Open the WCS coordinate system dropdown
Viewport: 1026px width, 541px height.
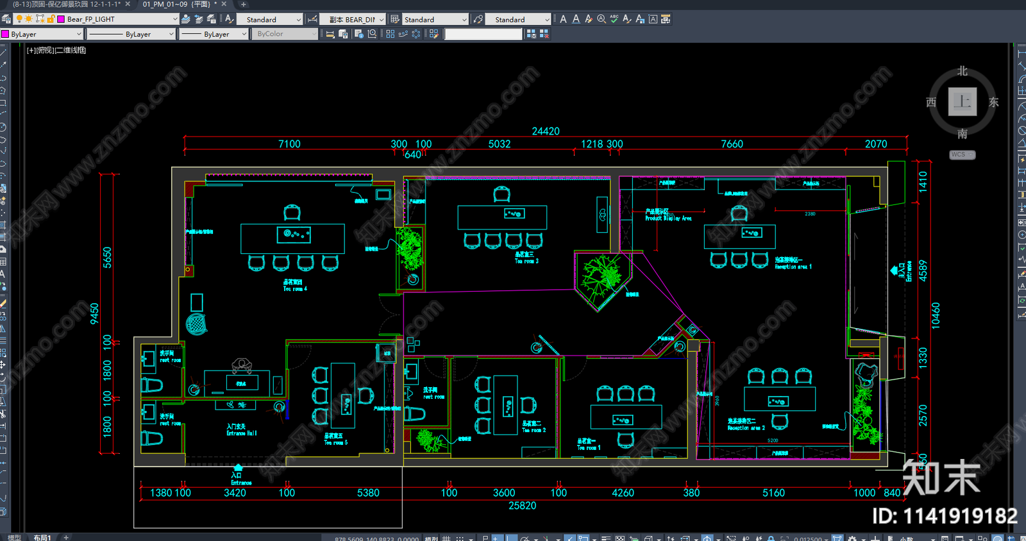(963, 154)
